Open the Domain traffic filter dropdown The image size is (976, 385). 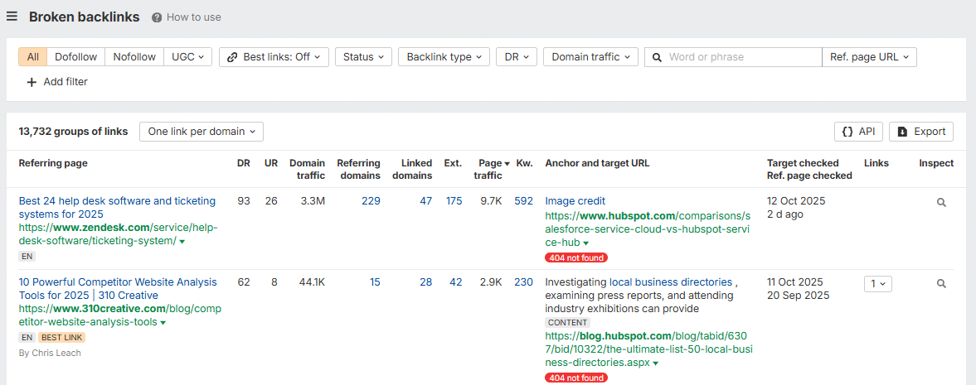590,57
